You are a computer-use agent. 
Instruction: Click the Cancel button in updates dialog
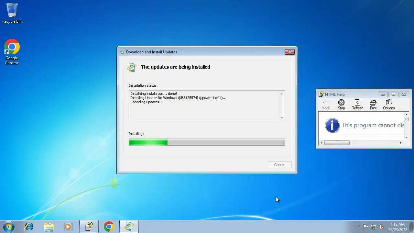tap(279, 165)
